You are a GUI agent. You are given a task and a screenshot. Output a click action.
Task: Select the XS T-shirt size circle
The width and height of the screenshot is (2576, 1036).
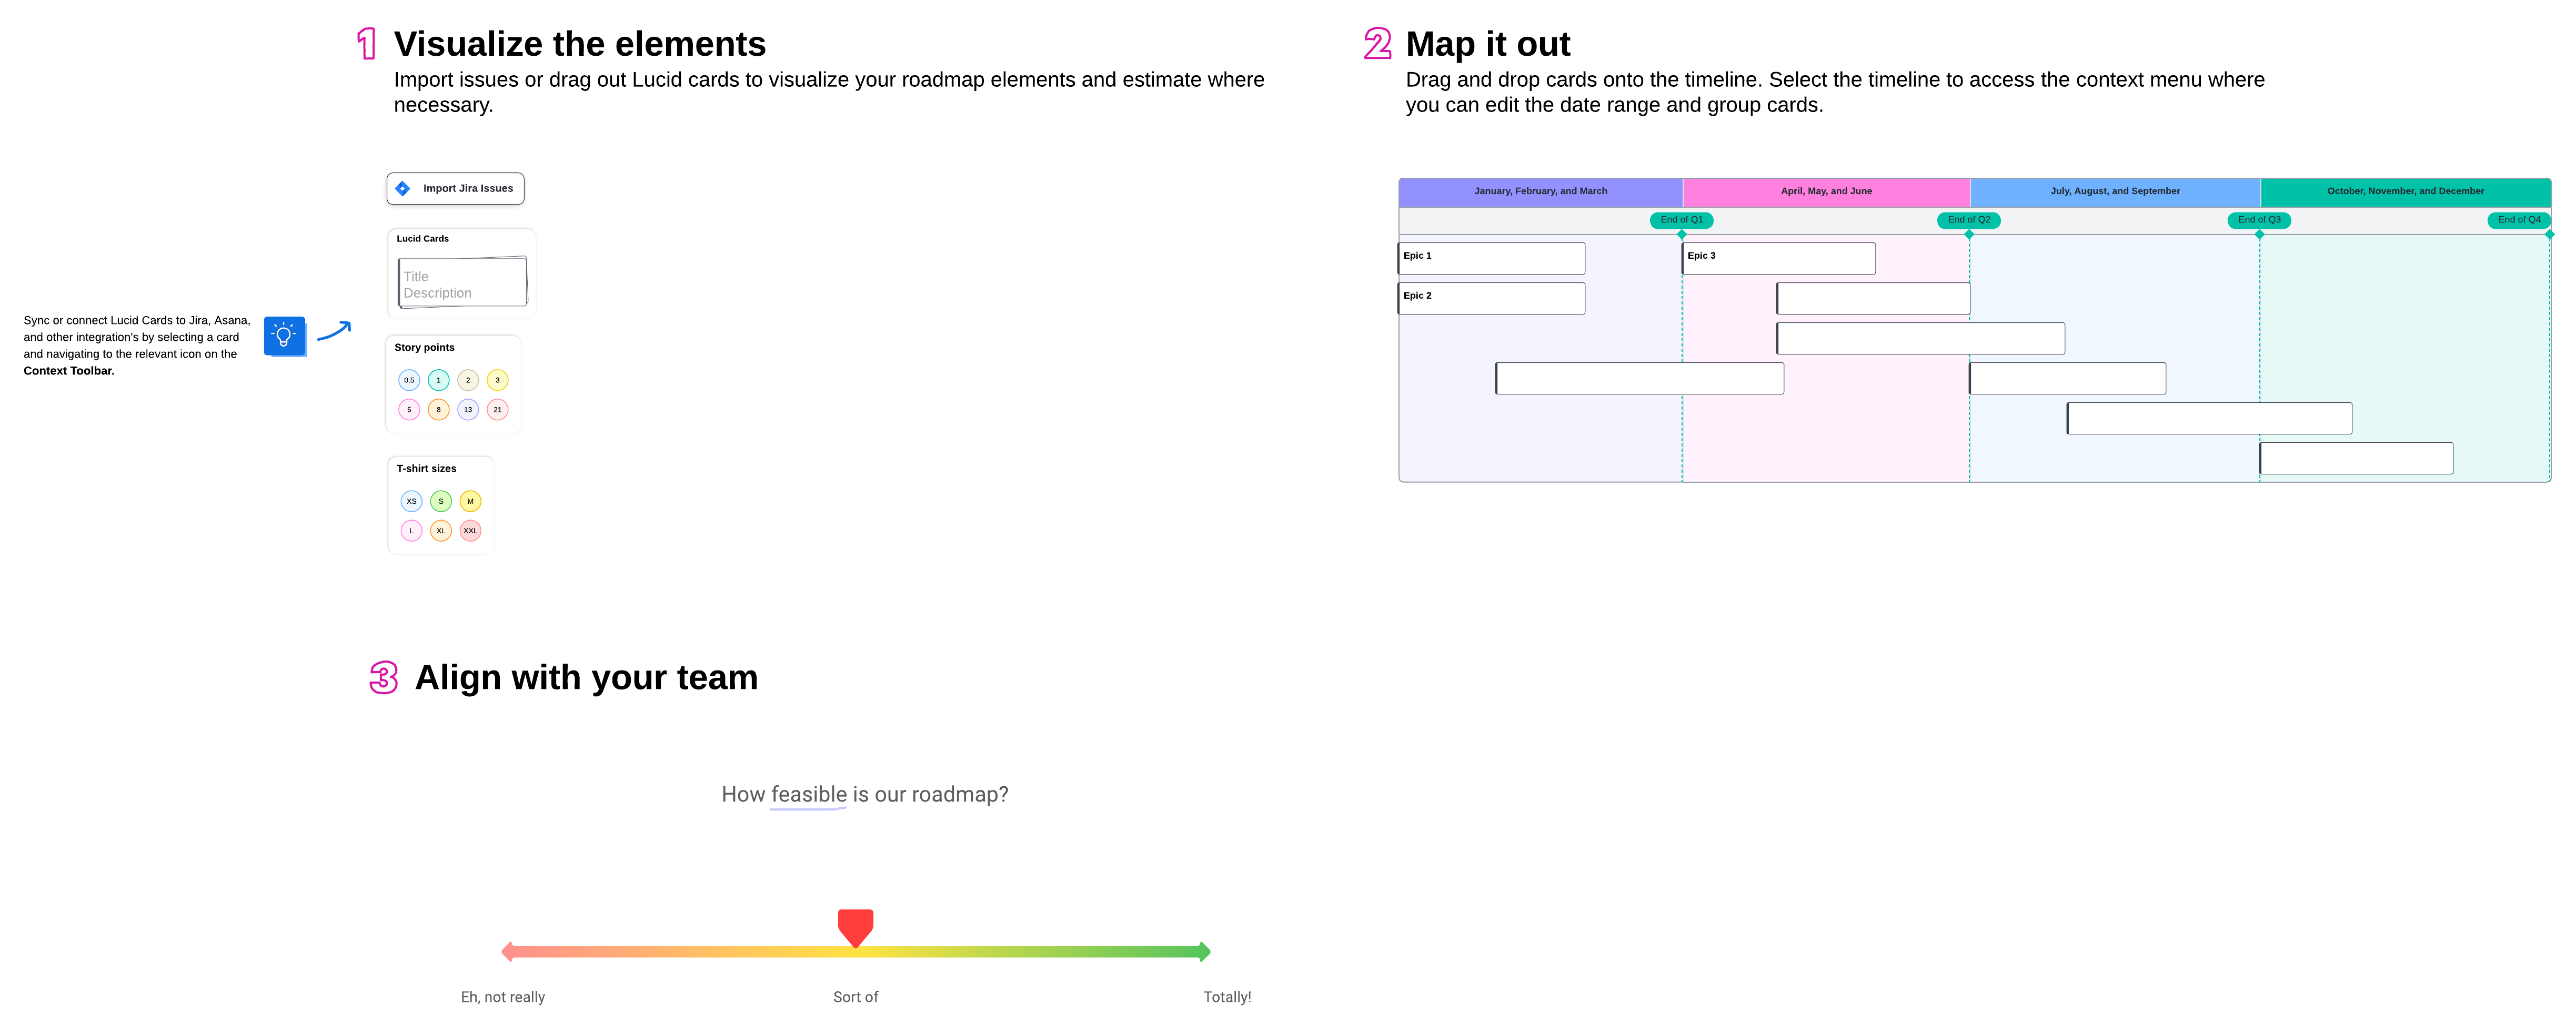coord(411,502)
